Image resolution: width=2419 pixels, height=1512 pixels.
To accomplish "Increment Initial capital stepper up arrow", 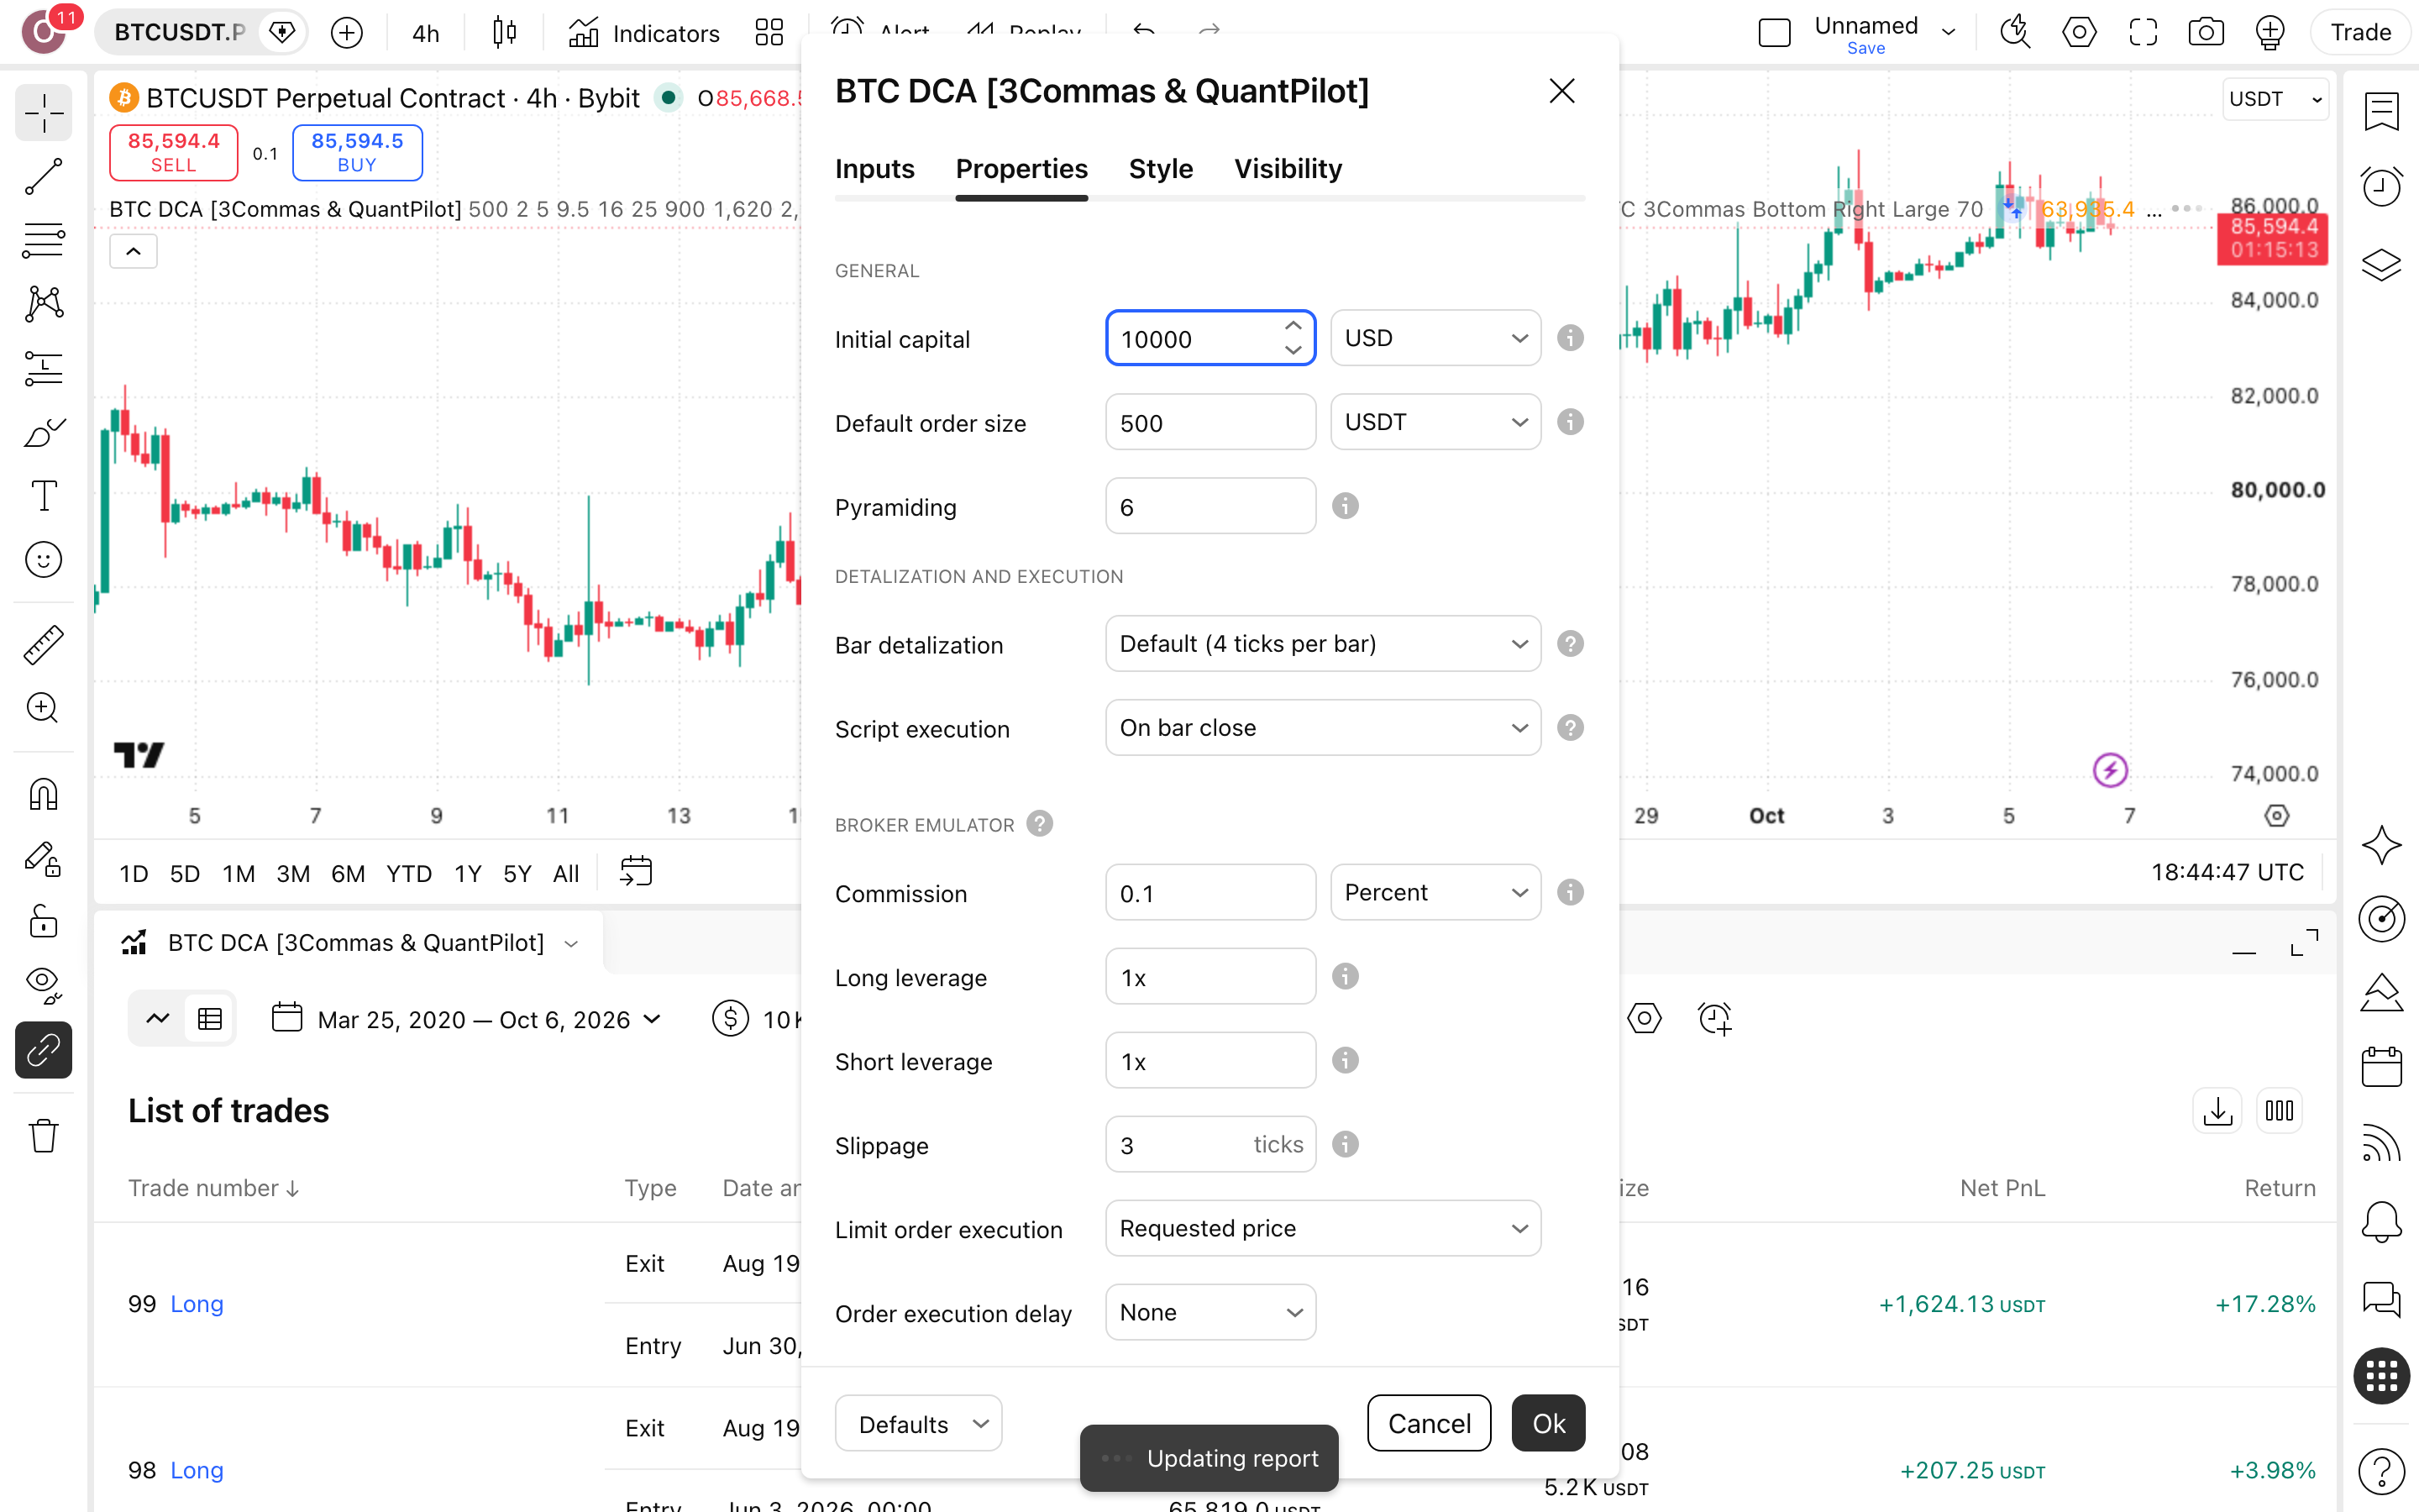I will pyautogui.click(x=1293, y=326).
